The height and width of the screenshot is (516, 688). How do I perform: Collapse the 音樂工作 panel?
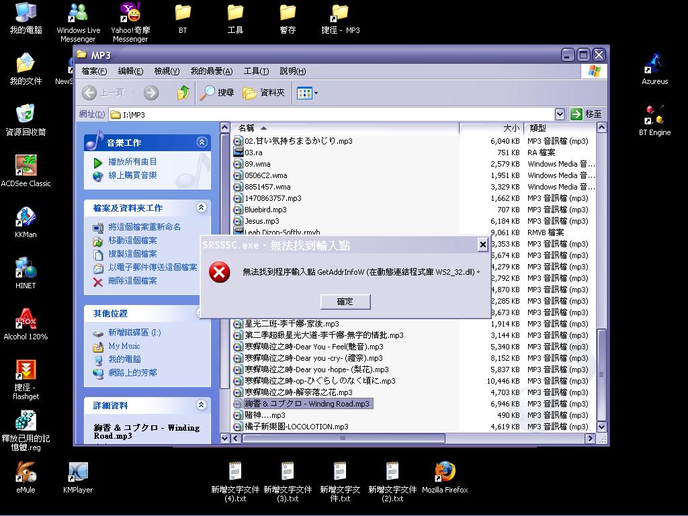(x=202, y=142)
